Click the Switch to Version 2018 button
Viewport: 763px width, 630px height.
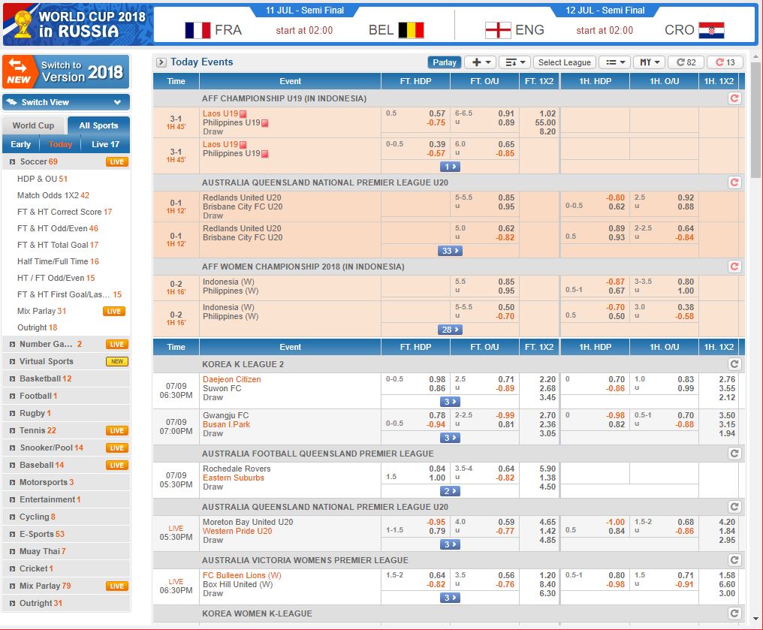tap(65, 73)
